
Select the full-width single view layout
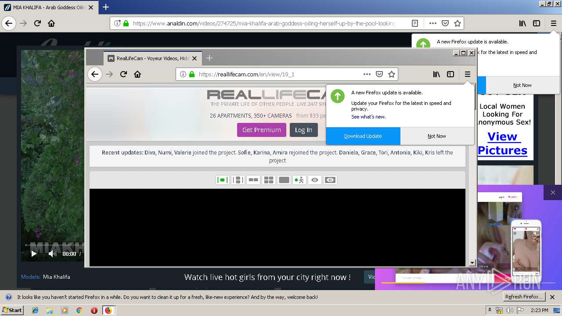[284, 180]
